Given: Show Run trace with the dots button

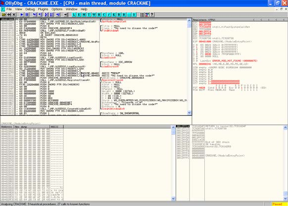Looking at the screenshot, I should 129,15.
